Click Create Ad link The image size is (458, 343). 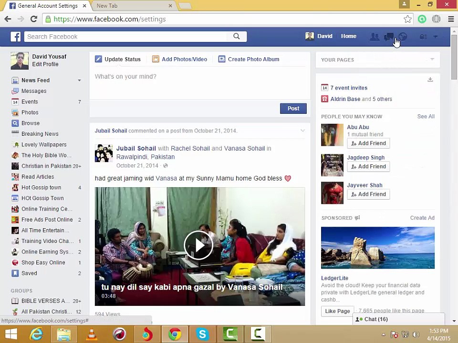tap(422, 218)
